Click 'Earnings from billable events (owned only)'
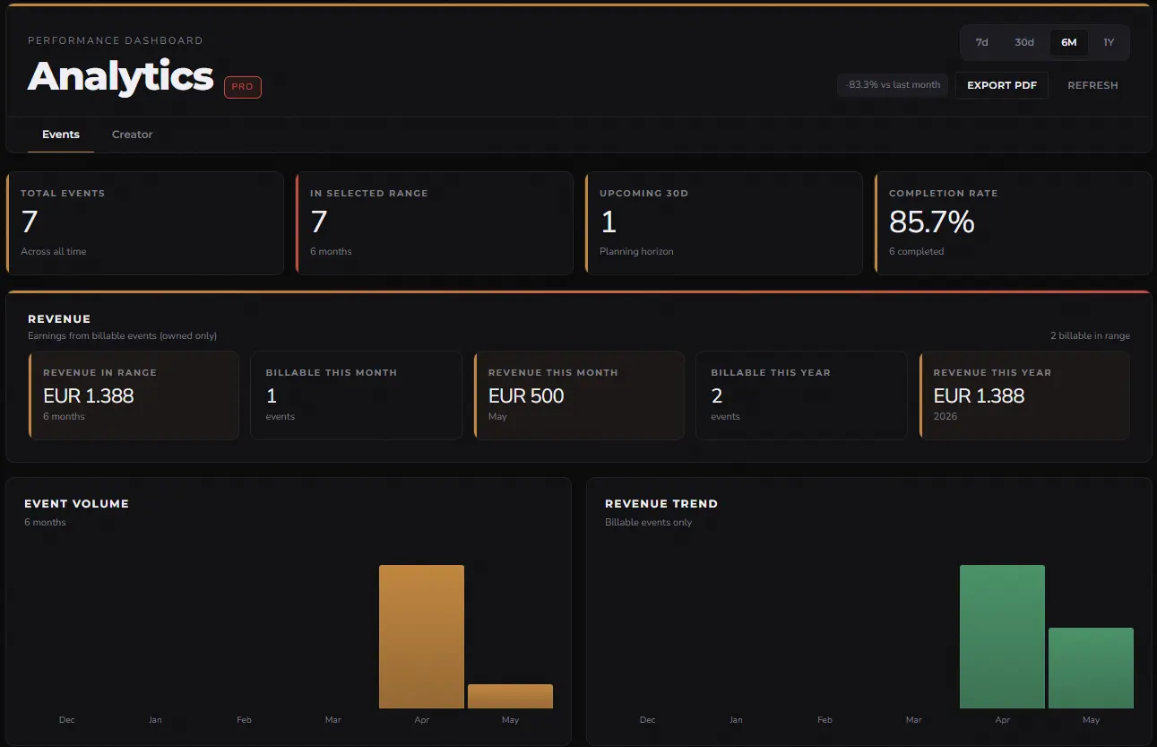Image resolution: width=1157 pixels, height=747 pixels. pyautogui.click(x=122, y=336)
